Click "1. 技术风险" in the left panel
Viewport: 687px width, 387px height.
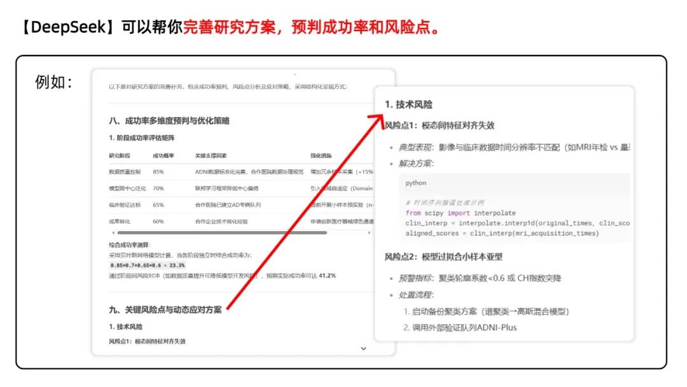point(125,327)
